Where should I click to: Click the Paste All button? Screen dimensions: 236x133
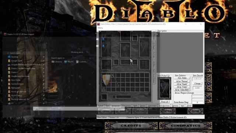pyautogui.click(x=164, y=102)
